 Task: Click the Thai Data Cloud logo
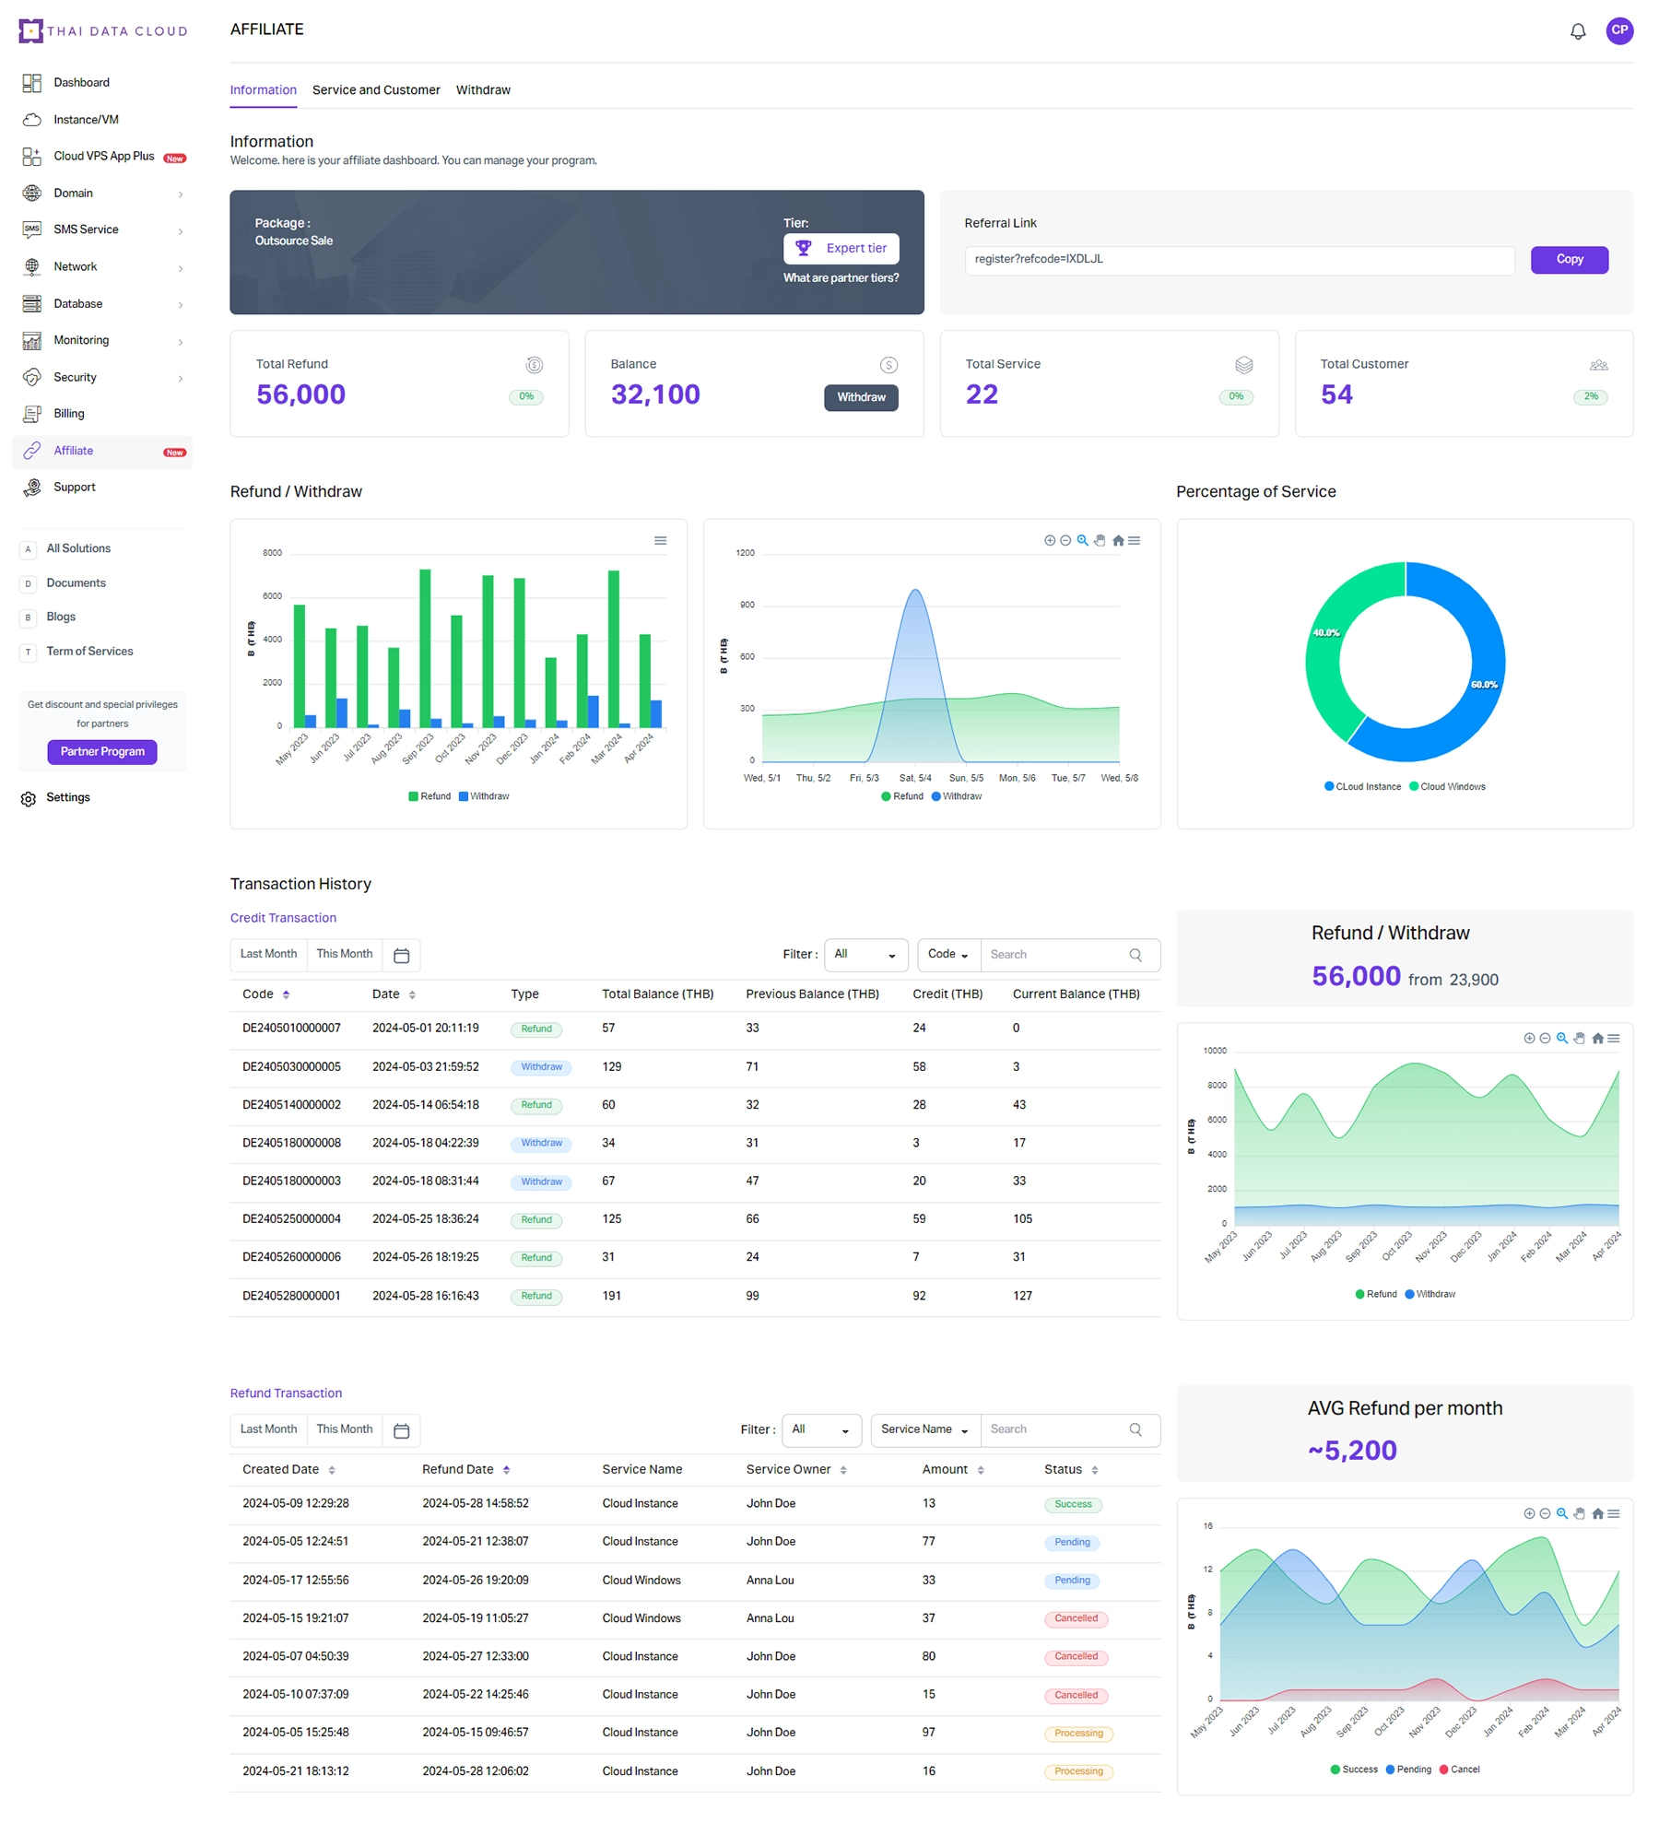103,30
